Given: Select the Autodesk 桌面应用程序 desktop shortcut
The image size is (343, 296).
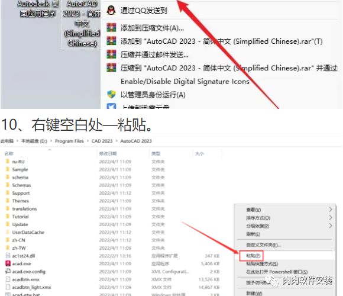Looking at the screenshot, I should click(38, 9).
